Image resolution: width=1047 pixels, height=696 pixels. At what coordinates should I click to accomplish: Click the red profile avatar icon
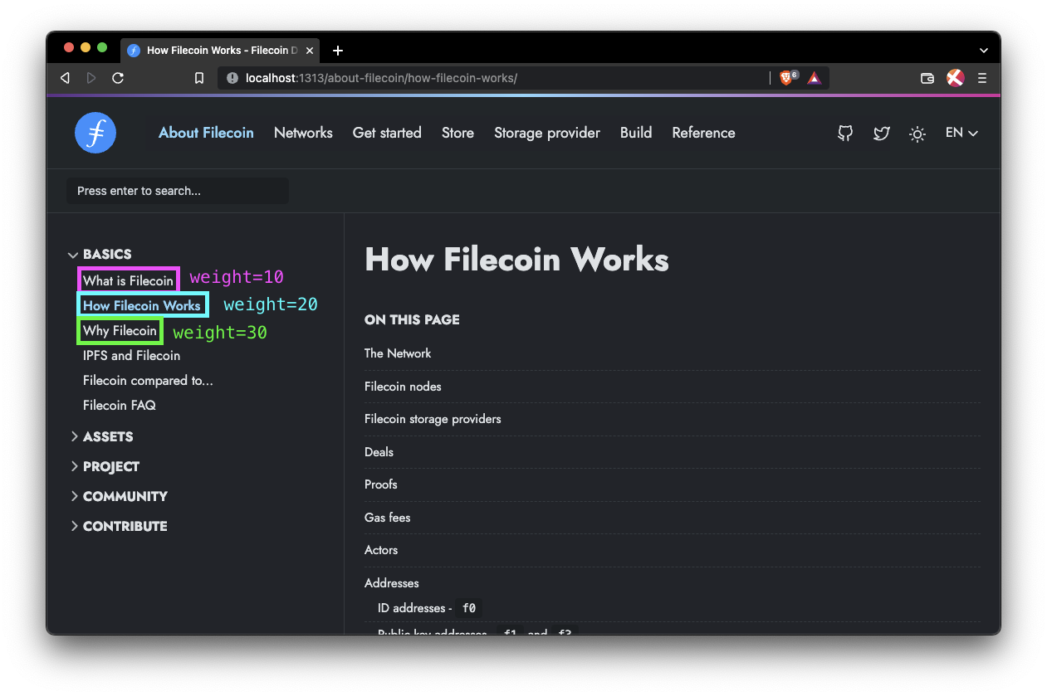[955, 78]
